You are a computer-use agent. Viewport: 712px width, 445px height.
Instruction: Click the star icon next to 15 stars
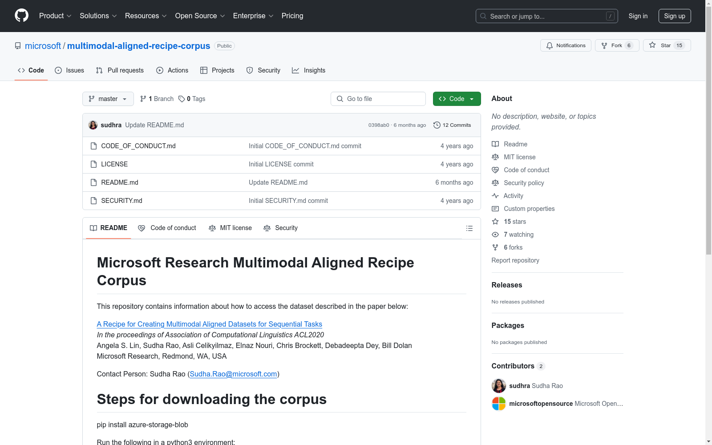click(495, 222)
